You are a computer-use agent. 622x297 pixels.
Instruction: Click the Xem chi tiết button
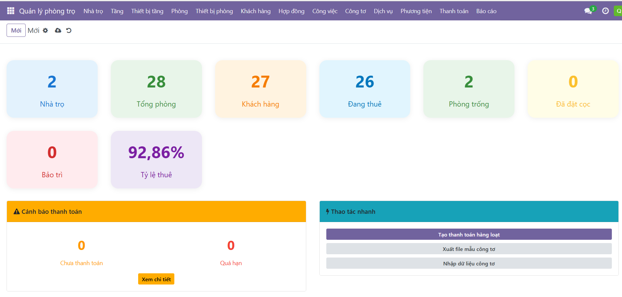(156, 279)
